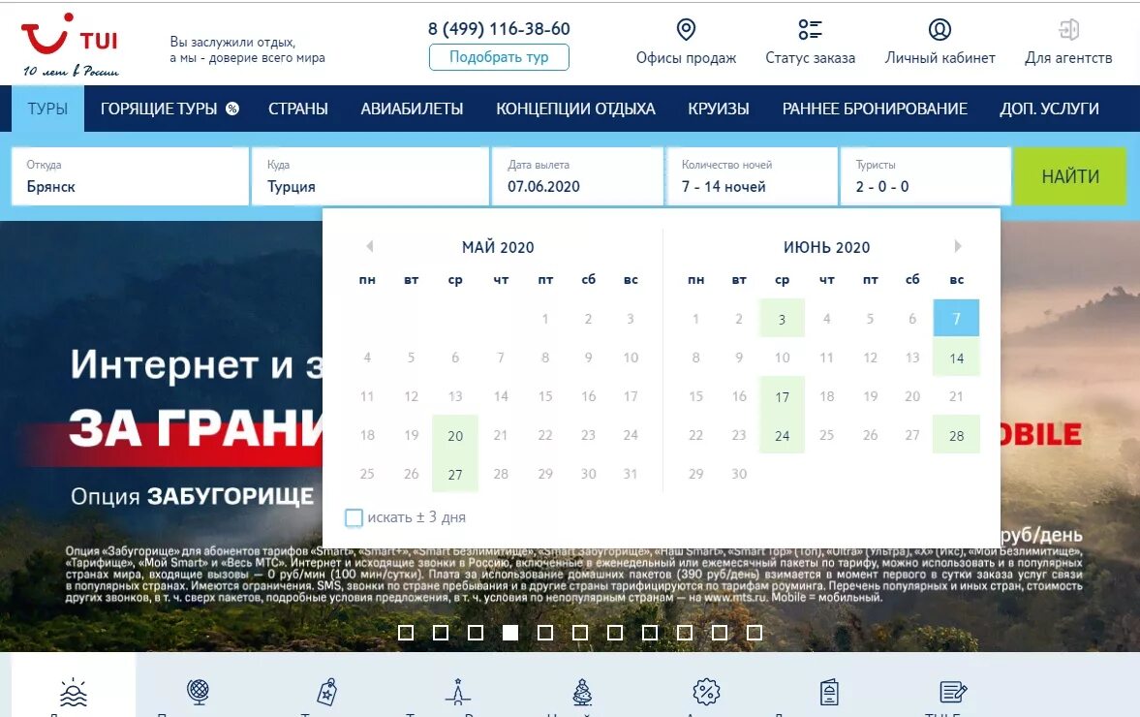Select the globe bottom category icon
This screenshot has width=1140, height=717.
point(198,692)
